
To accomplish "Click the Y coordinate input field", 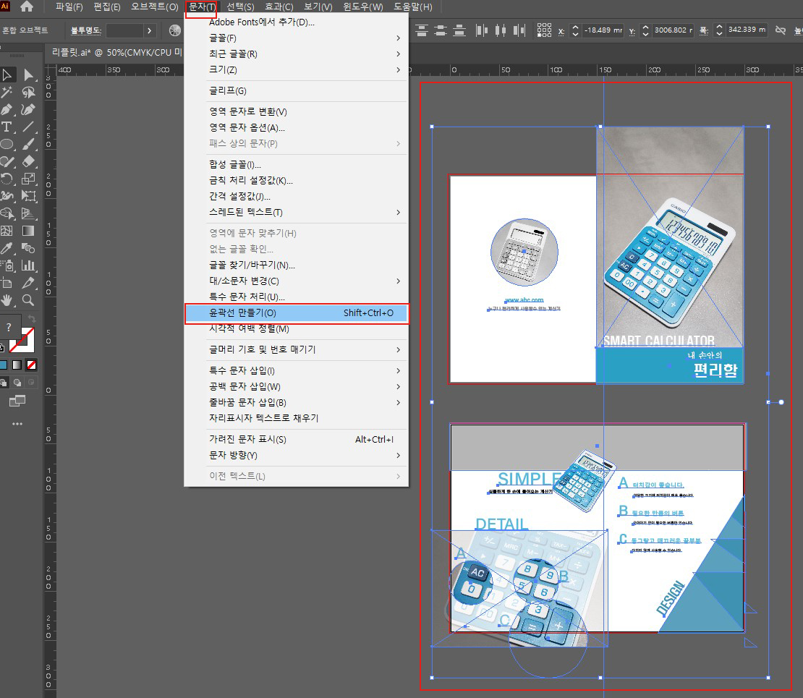I will click(673, 30).
